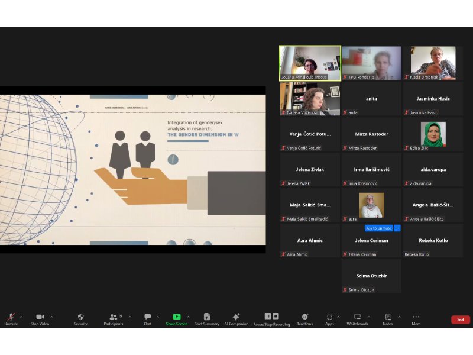This screenshot has width=473, height=355.
Task: Expand audio options arrow next to Unmute
Action: tap(21, 317)
